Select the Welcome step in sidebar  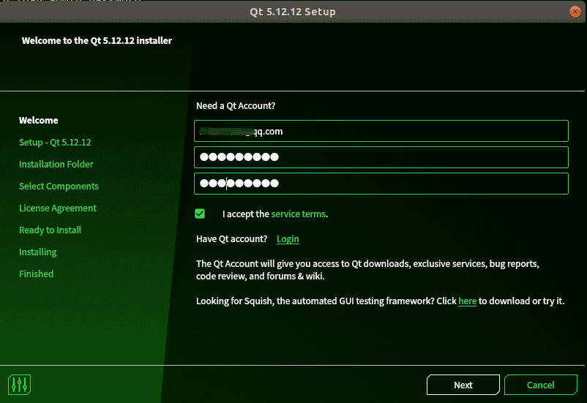(39, 121)
